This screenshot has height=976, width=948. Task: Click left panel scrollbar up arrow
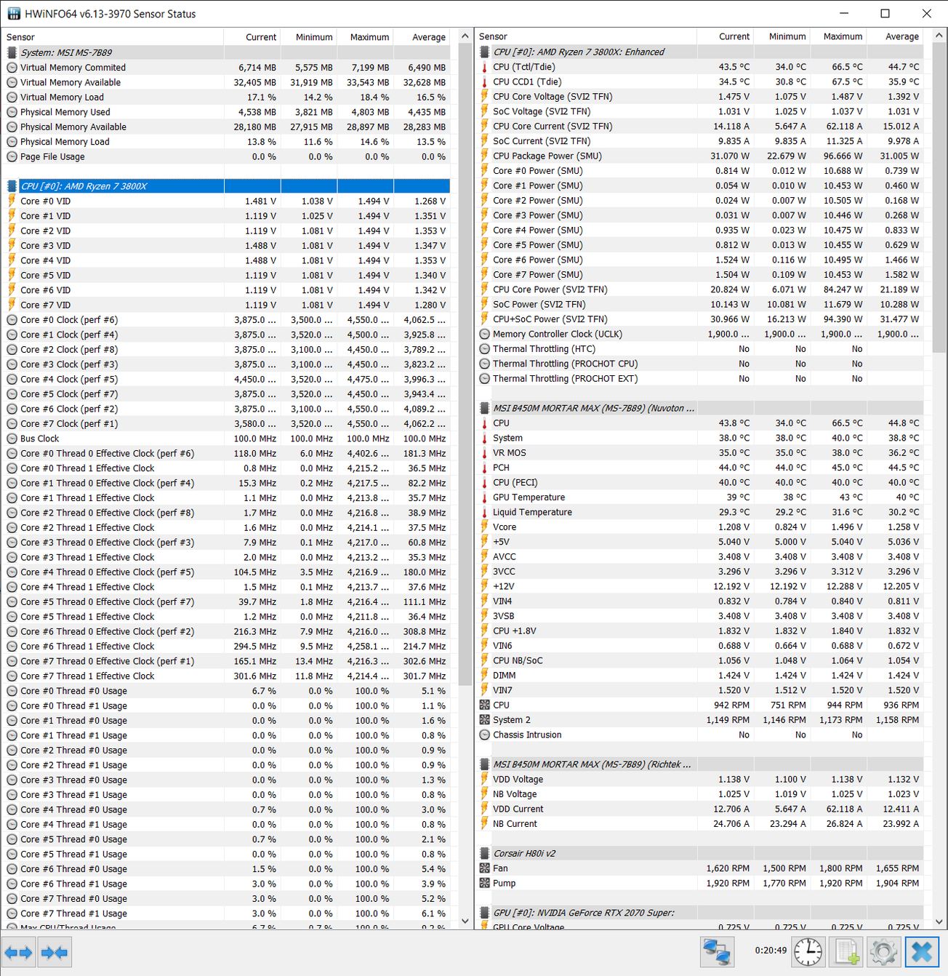click(465, 36)
